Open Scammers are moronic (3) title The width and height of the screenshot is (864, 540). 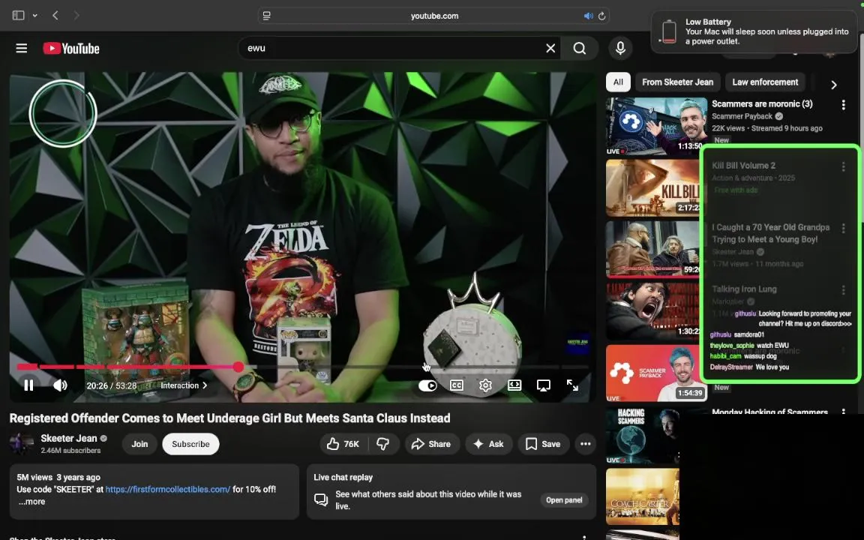[x=762, y=103]
